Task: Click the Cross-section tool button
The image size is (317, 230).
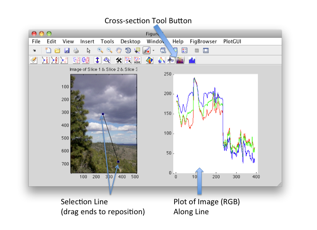Action: (180, 60)
